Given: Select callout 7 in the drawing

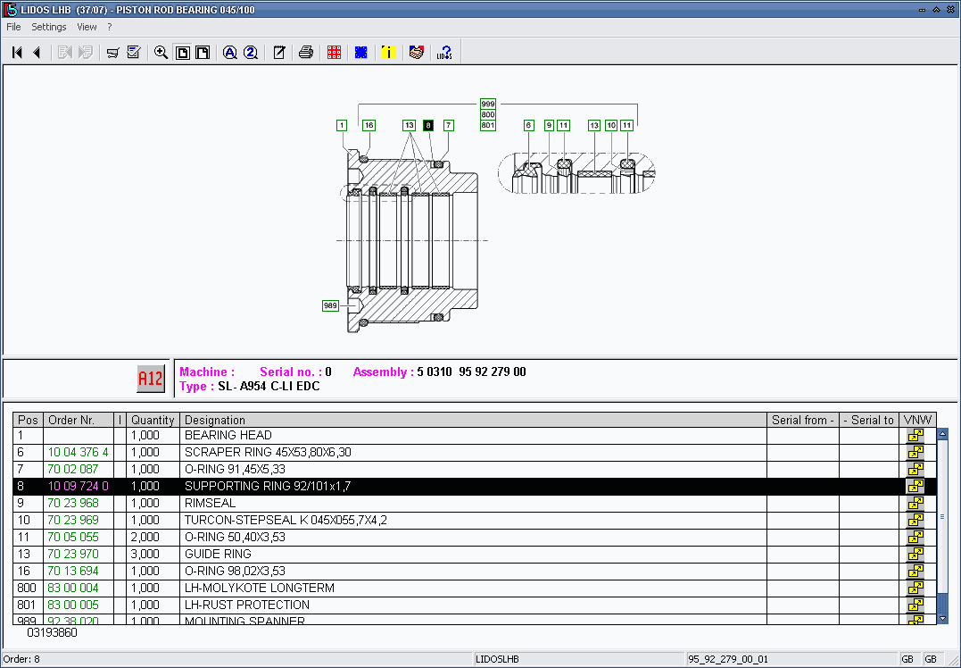Looking at the screenshot, I should (x=449, y=125).
